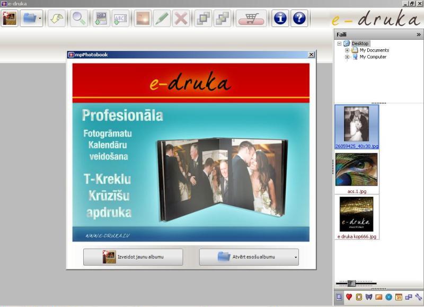The height and width of the screenshot is (307, 424).
Task: Click the orange background tab icon
Action: [378, 297]
